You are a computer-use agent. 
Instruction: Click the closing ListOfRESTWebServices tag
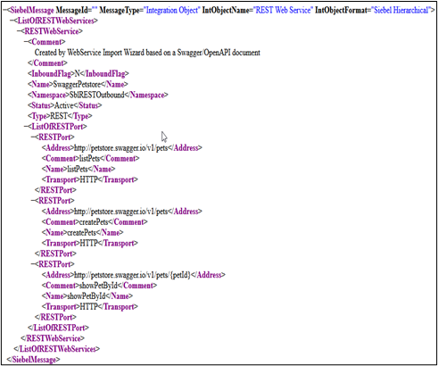57,349
